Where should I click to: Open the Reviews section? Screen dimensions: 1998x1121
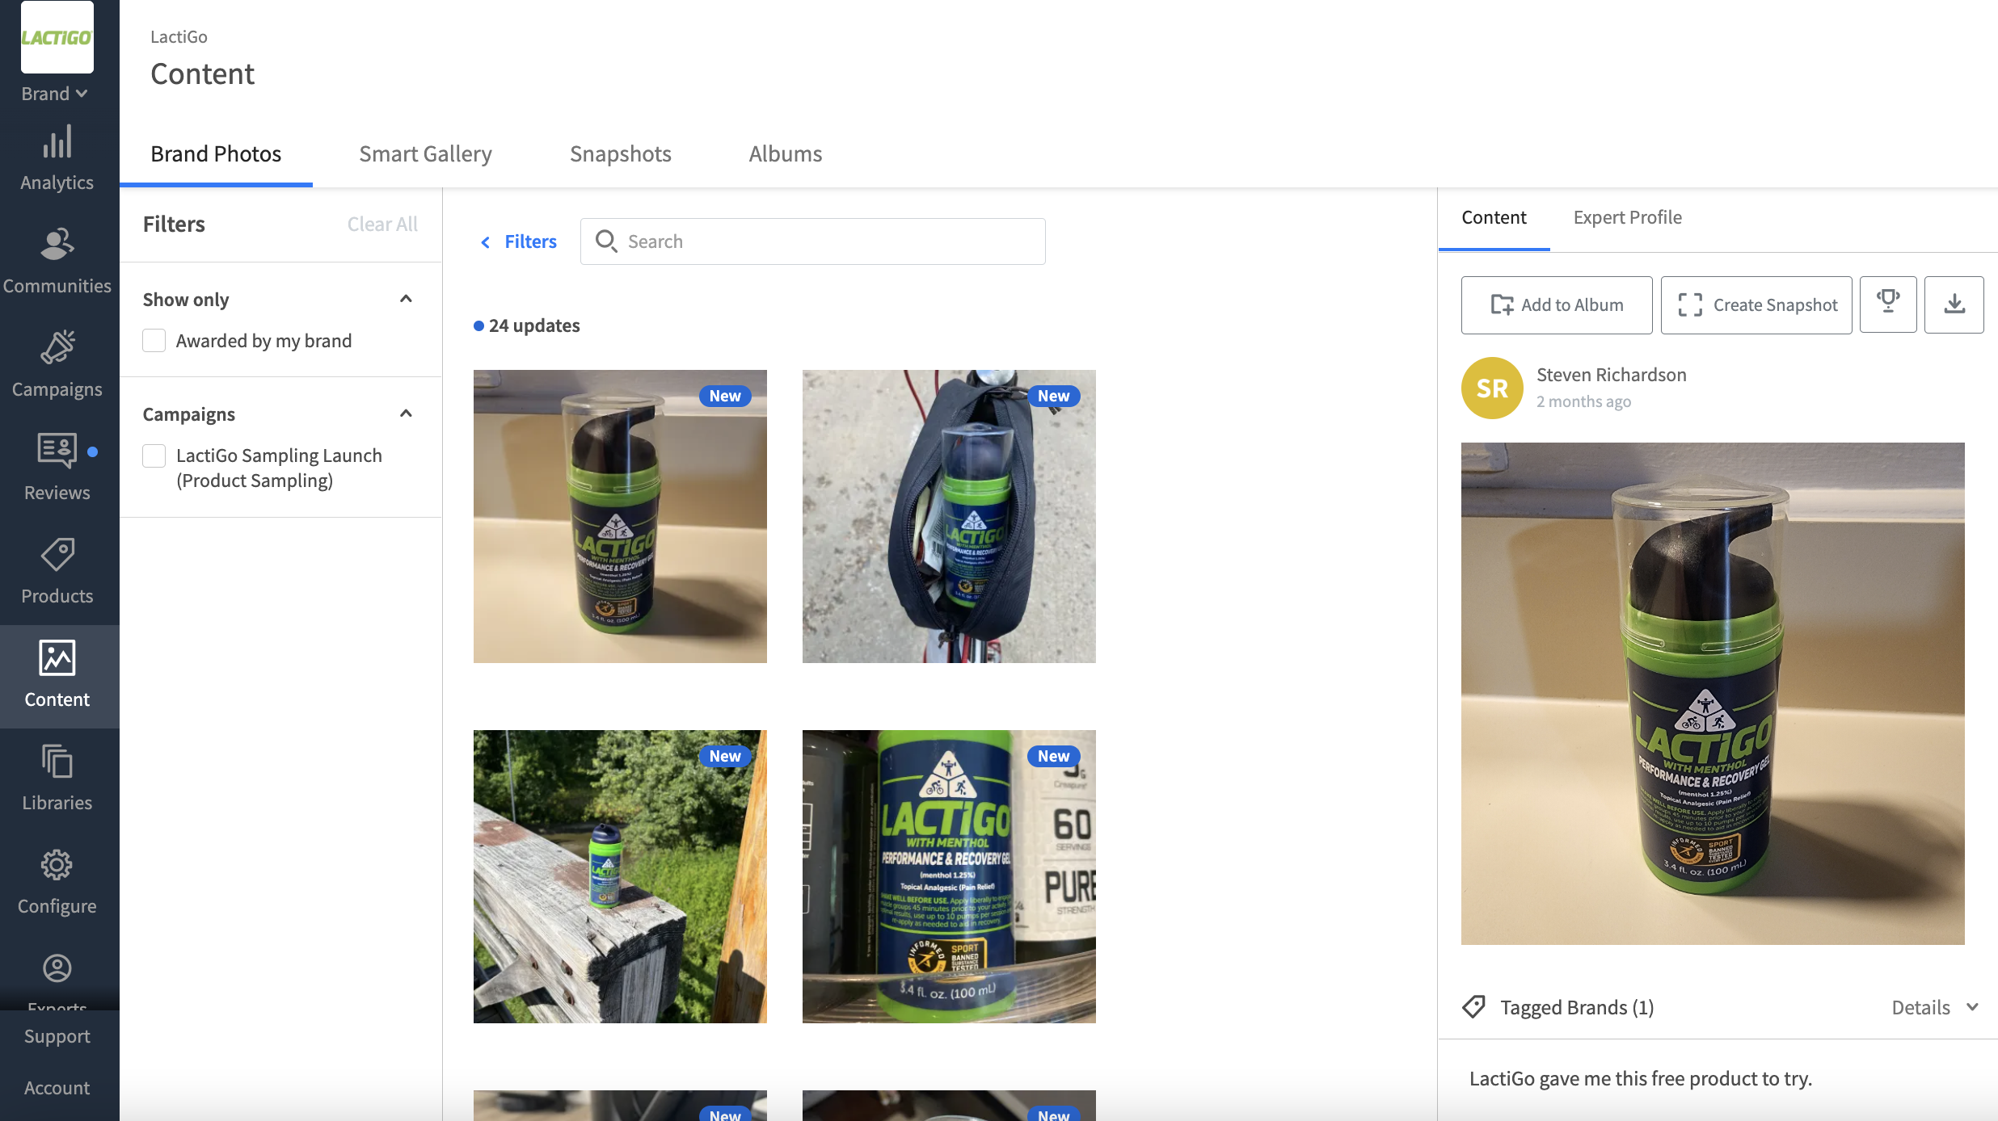tap(57, 468)
